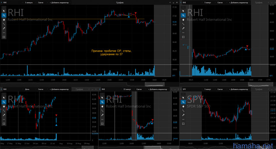
Task: Click RHI ticker field in 1-minute chart
Action: (13, 3)
